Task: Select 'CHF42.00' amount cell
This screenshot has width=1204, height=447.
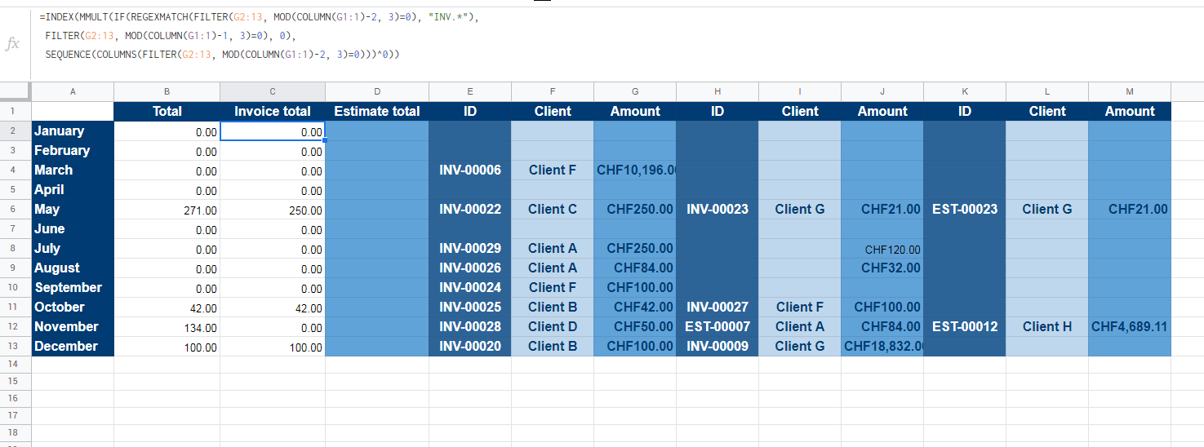Action: coord(635,307)
